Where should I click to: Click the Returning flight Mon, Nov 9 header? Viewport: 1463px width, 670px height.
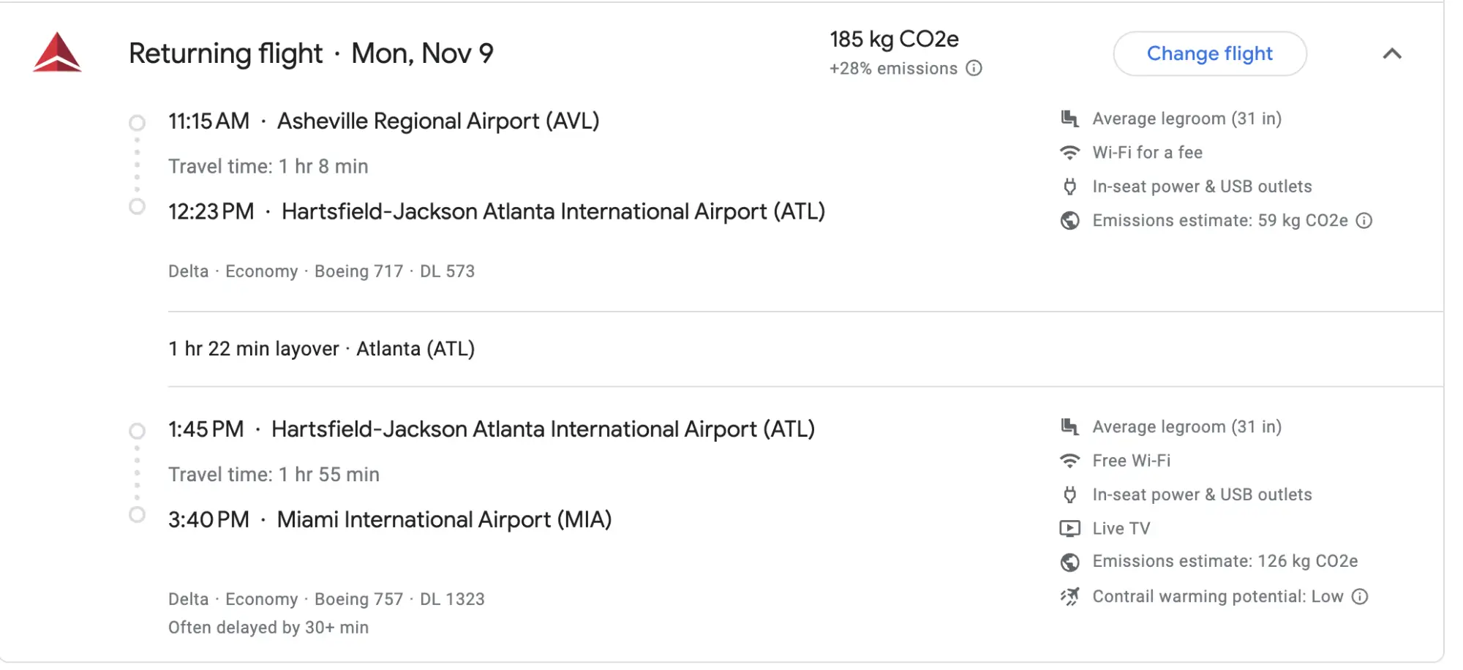311,53
